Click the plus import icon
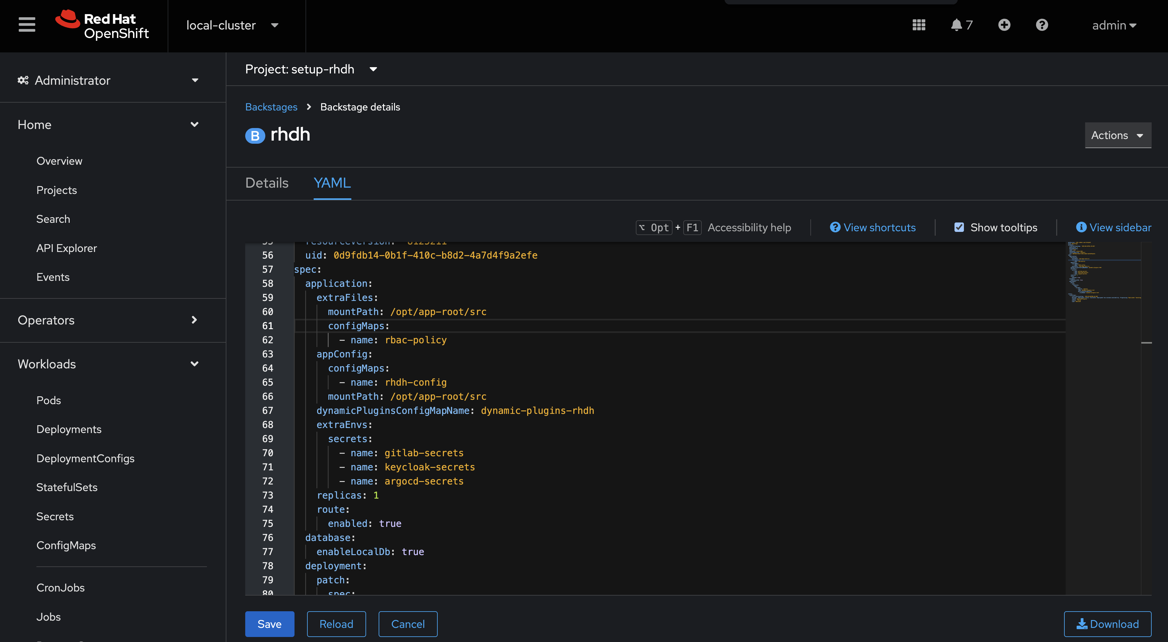 pyautogui.click(x=1004, y=25)
